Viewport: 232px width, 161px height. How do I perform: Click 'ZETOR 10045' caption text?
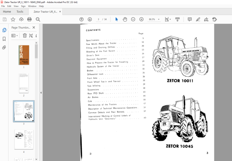point(179,146)
